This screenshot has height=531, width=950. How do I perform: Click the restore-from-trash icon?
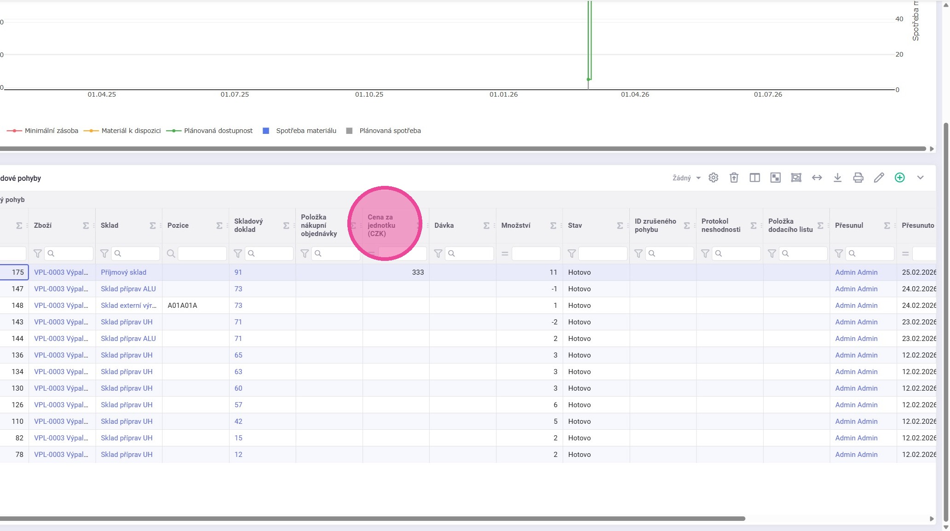pyautogui.click(x=734, y=178)
